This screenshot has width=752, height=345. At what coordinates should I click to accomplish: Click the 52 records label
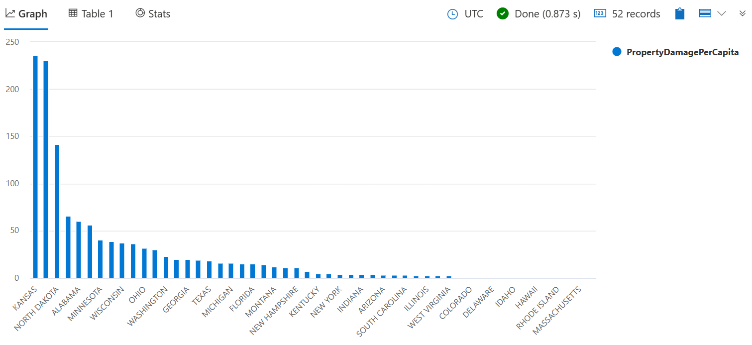tap(636, 14)
